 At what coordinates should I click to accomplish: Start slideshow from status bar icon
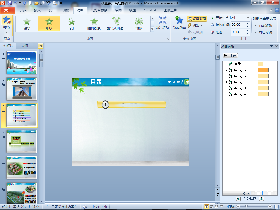point(222,207)
